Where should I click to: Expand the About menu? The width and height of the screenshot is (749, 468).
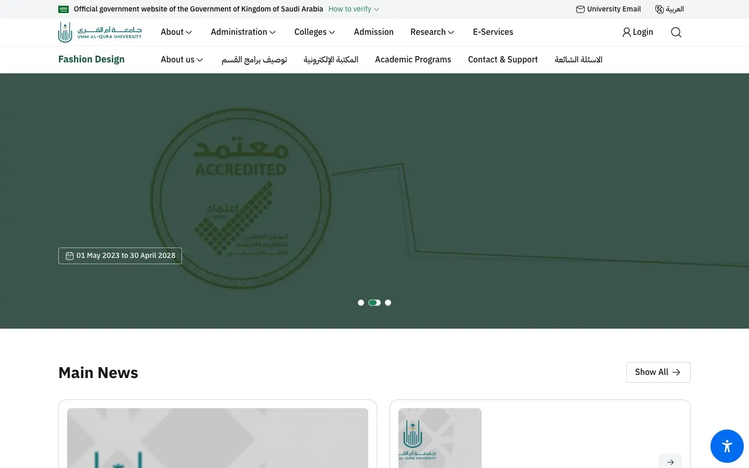pyautogui.click(x=176, y=32)
